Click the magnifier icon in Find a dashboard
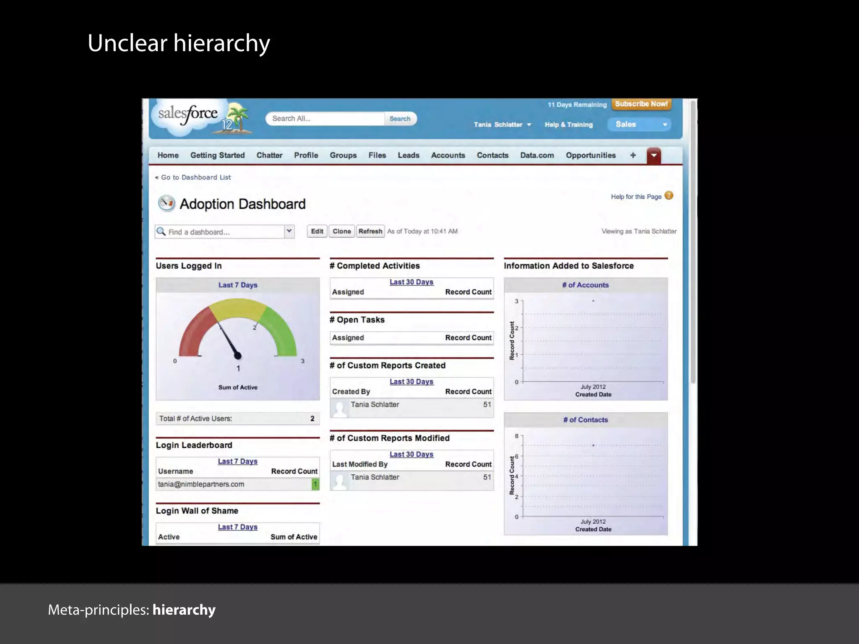This screenshot has width=859, height=644. (161, 231)
